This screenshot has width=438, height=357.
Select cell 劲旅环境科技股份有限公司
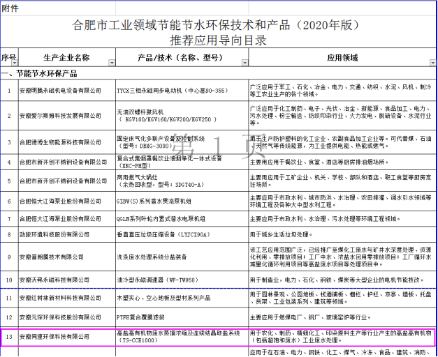[x=67, y=234]
